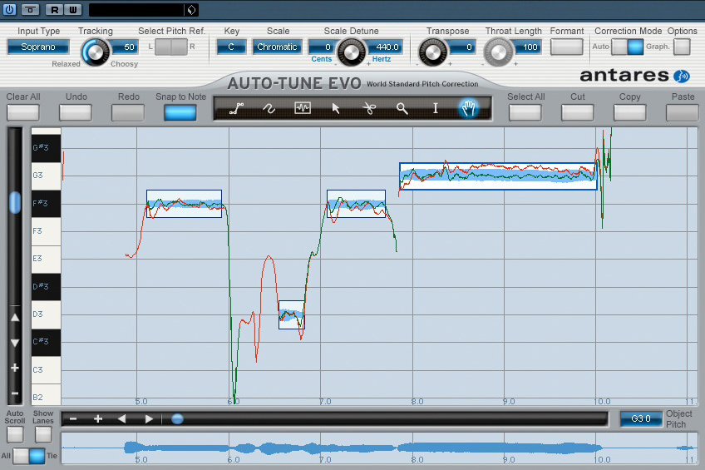
Task: Select the I-beam text selection tool
Action: point(435,108)
